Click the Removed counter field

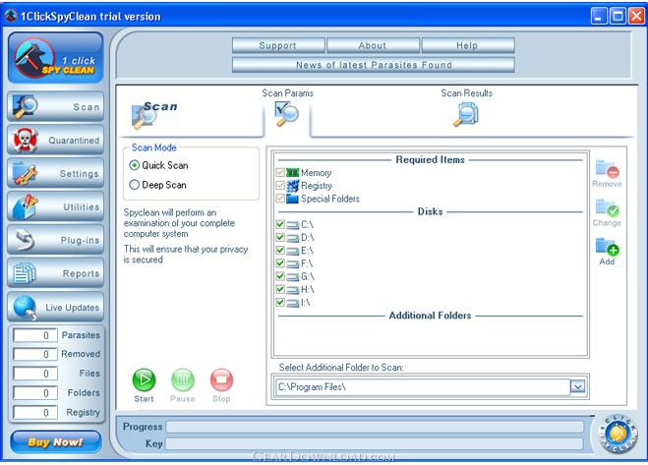pyautogui.click(x=35, y=354)
